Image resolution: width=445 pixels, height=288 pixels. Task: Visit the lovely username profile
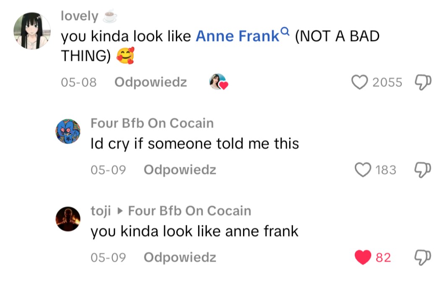(79, 16)
